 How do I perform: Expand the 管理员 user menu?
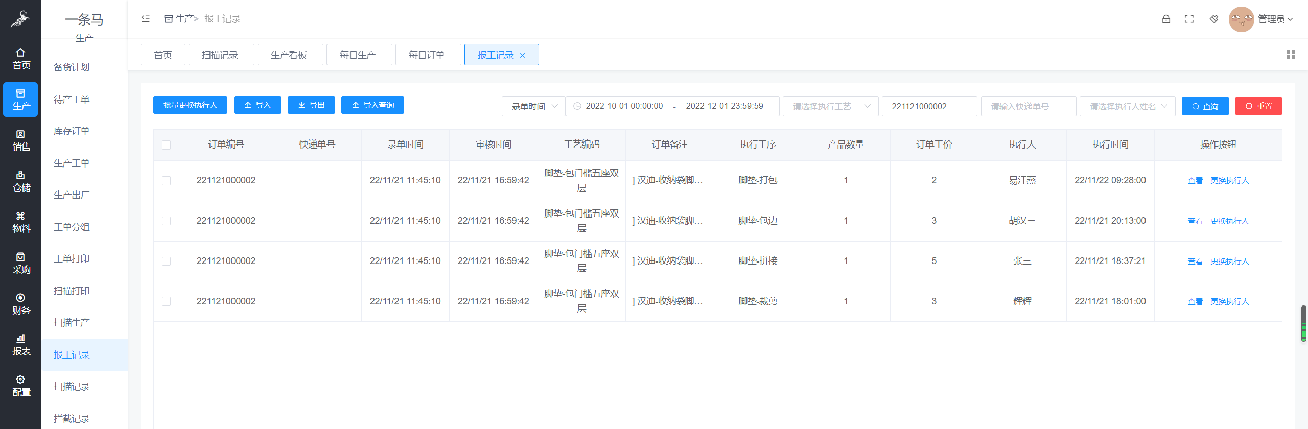1275,19
